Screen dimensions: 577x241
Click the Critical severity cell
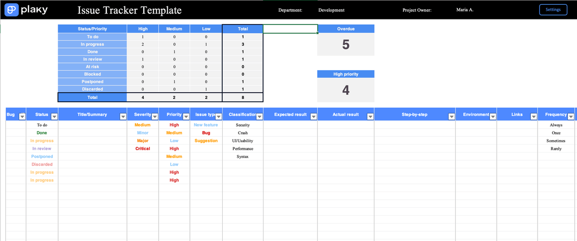coord(143,149)
